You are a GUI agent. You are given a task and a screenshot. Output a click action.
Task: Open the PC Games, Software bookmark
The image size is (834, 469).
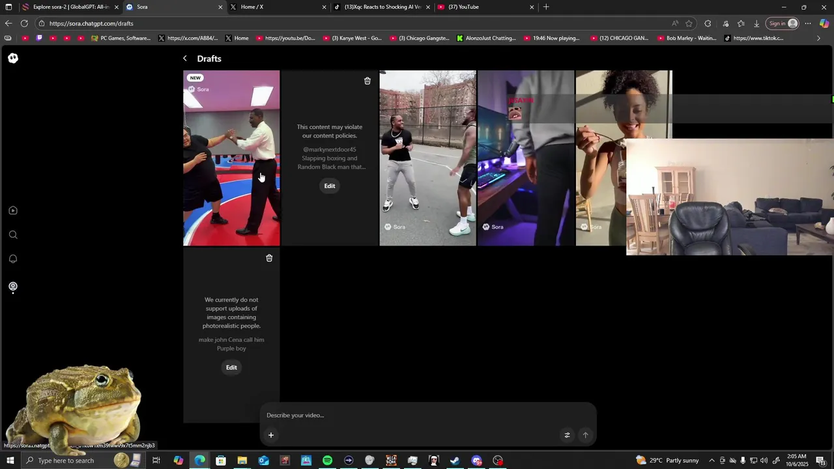tap(121, 38)
